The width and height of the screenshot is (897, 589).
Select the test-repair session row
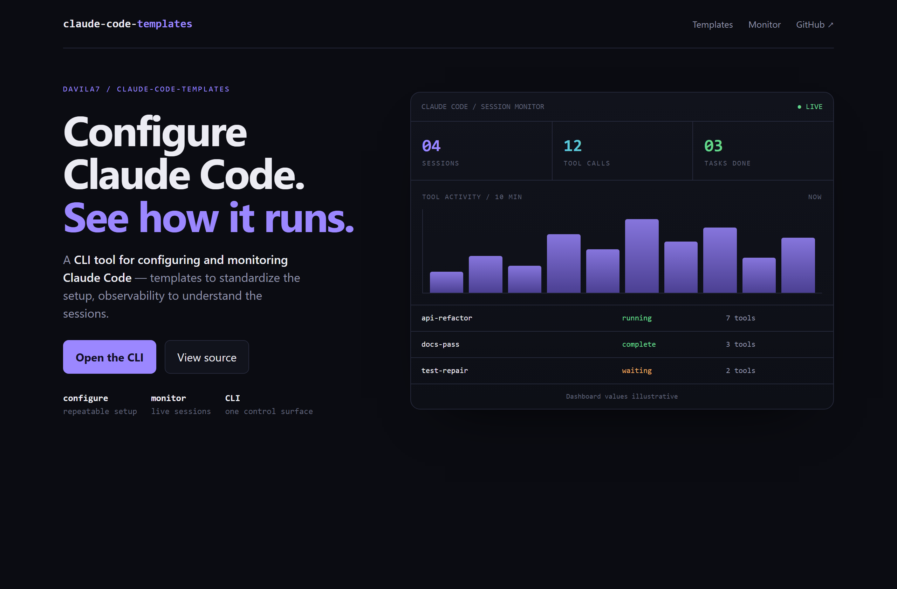[x=622, y=371]
